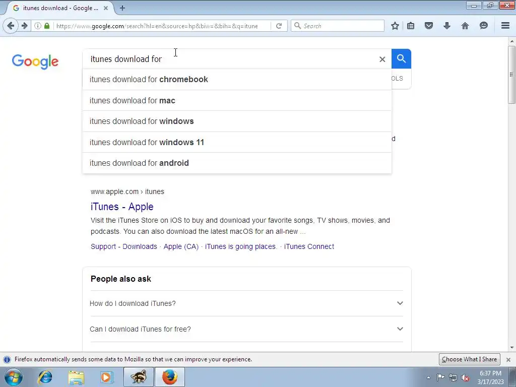The height and width of the screenshot is (387, 516).
Task: Click the green padlock security icon
Action: coord(47,26)
